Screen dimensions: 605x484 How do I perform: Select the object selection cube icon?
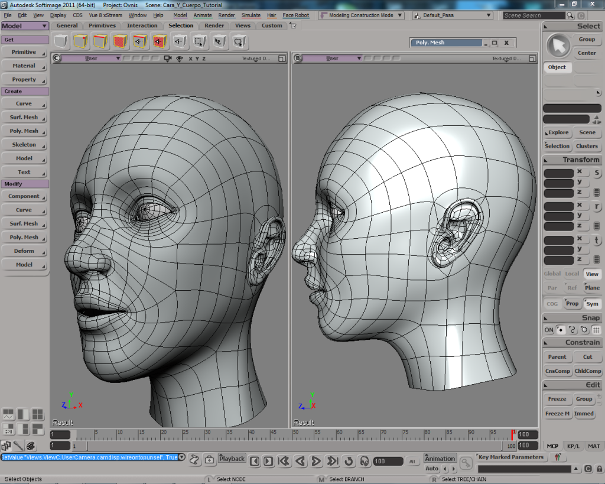(x=61, y=41)
